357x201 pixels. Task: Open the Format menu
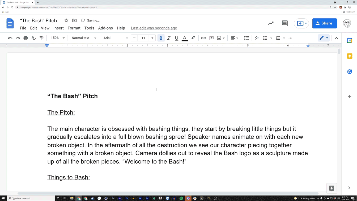(x=74, y=28)
